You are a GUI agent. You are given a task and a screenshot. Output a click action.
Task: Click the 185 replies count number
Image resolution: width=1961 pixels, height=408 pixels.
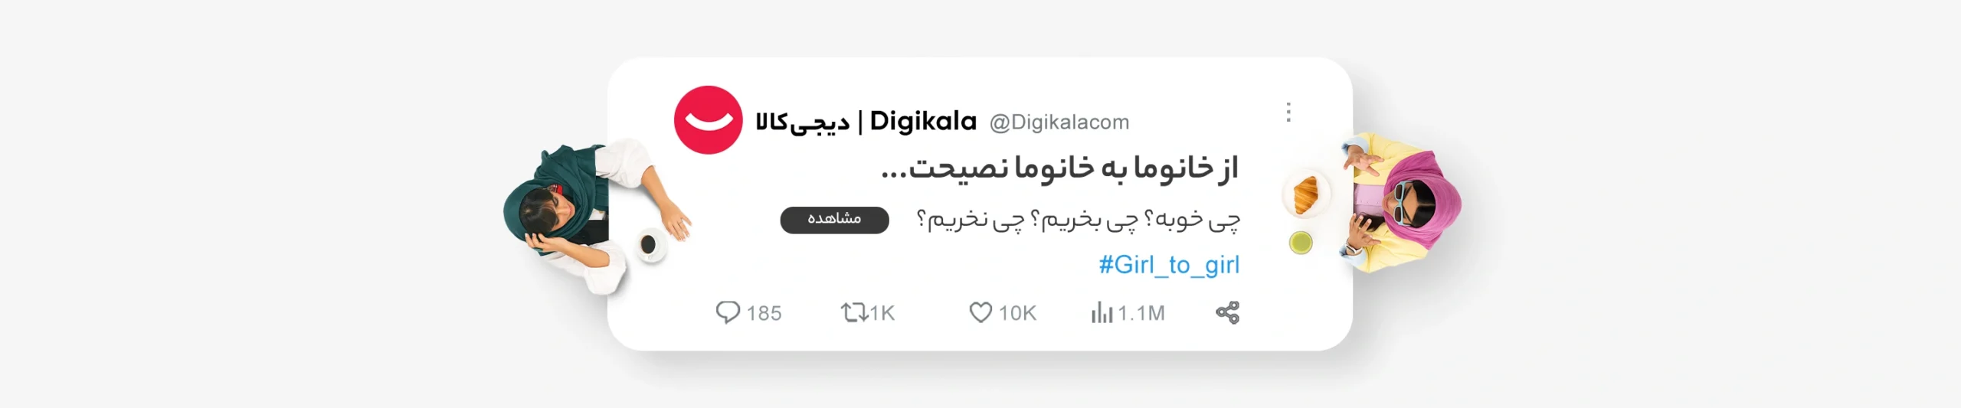pyautogui.click(x=764, y=313)
